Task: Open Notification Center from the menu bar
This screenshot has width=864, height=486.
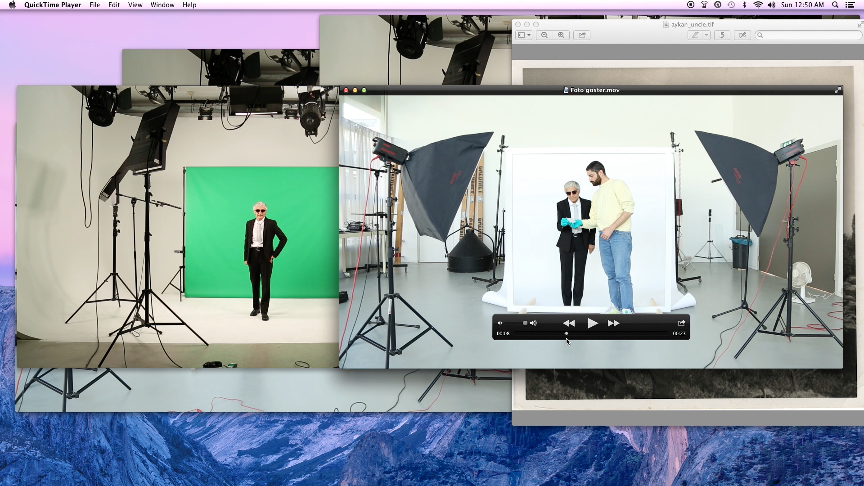Action: coord(850,5)
